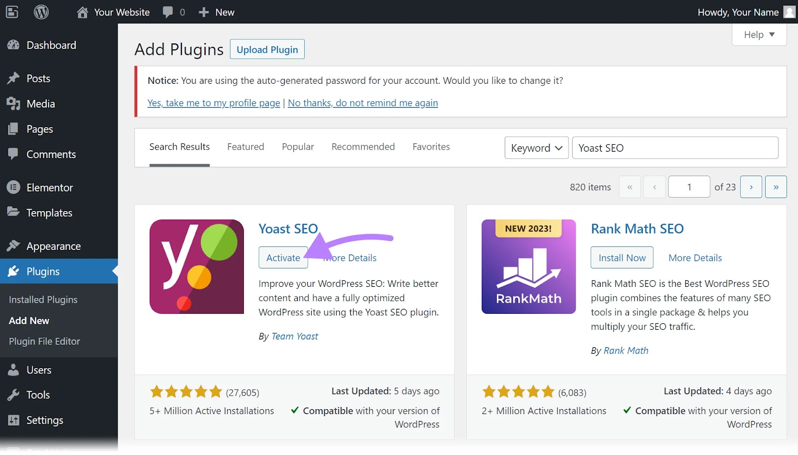Click the Users icon in the sidebar

(13, 370)
